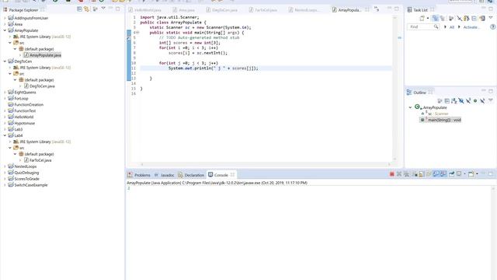Screen dimensions: 497x280
Task: Click Sort icon in Outline toolbar
Action: tap(454, 101)
